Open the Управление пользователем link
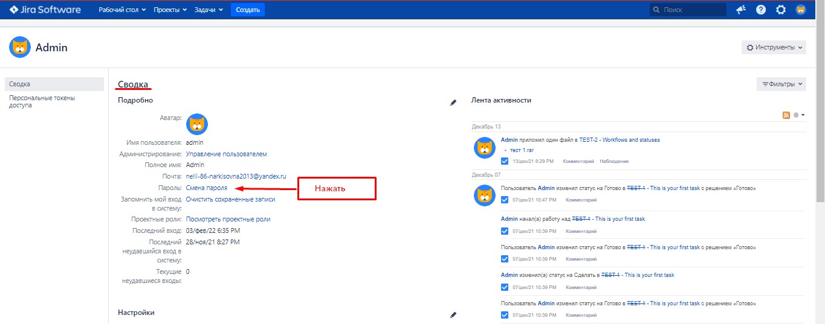 click(x=226, y=154)
